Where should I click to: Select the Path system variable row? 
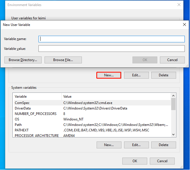coord(18,125)
